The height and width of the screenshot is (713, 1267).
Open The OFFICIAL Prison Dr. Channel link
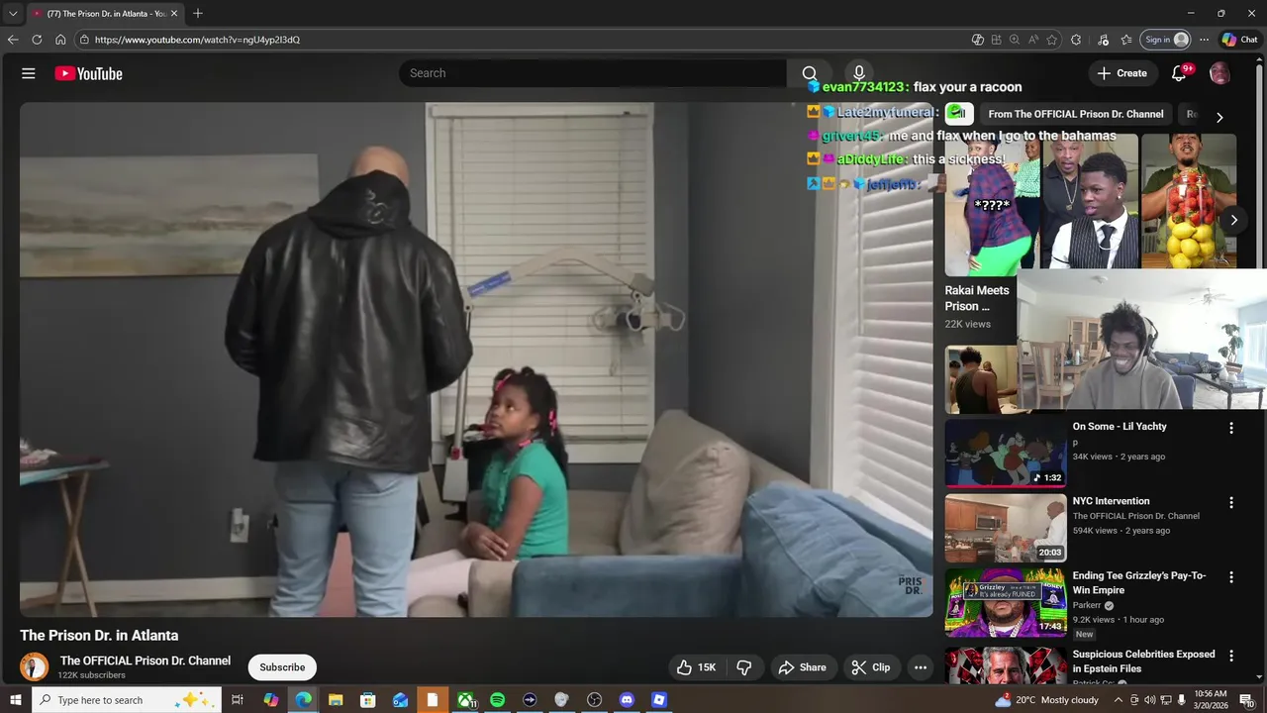(x=146, y=661)
